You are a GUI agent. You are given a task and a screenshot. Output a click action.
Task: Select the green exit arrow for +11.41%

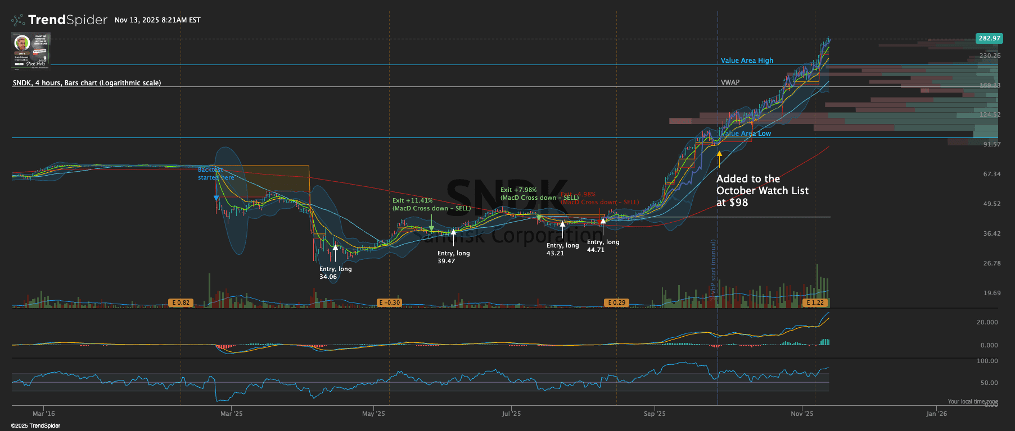point(431,228)
